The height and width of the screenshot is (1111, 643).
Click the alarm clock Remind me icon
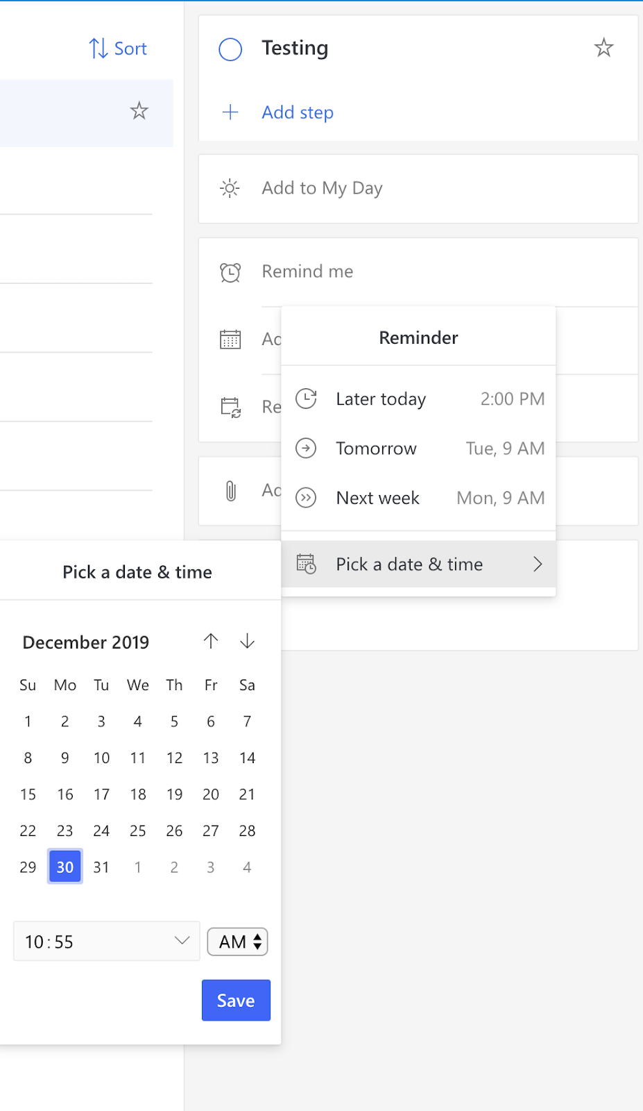230,272
